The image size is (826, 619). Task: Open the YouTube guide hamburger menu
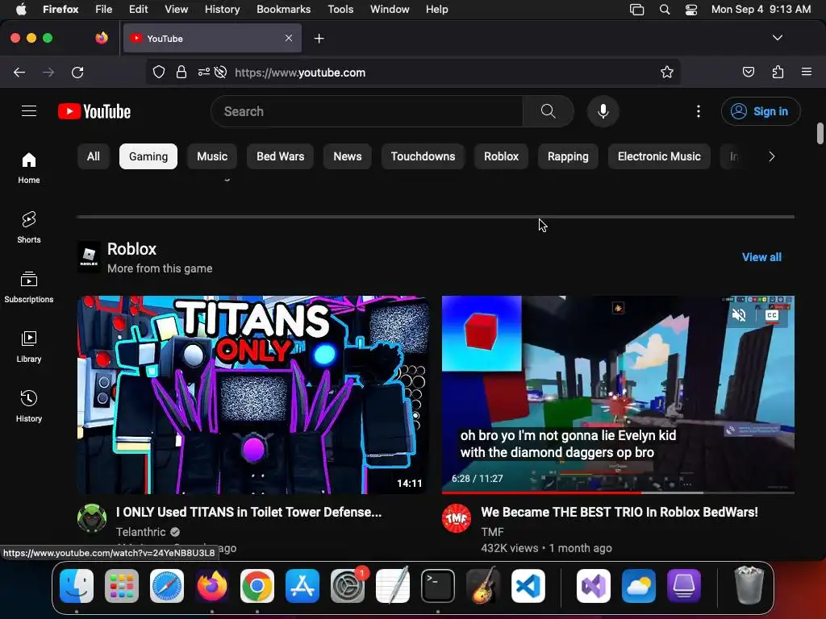tap(29, 111)
